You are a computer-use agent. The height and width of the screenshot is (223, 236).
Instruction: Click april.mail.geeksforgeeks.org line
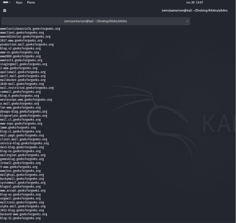(x=23, y=76)
